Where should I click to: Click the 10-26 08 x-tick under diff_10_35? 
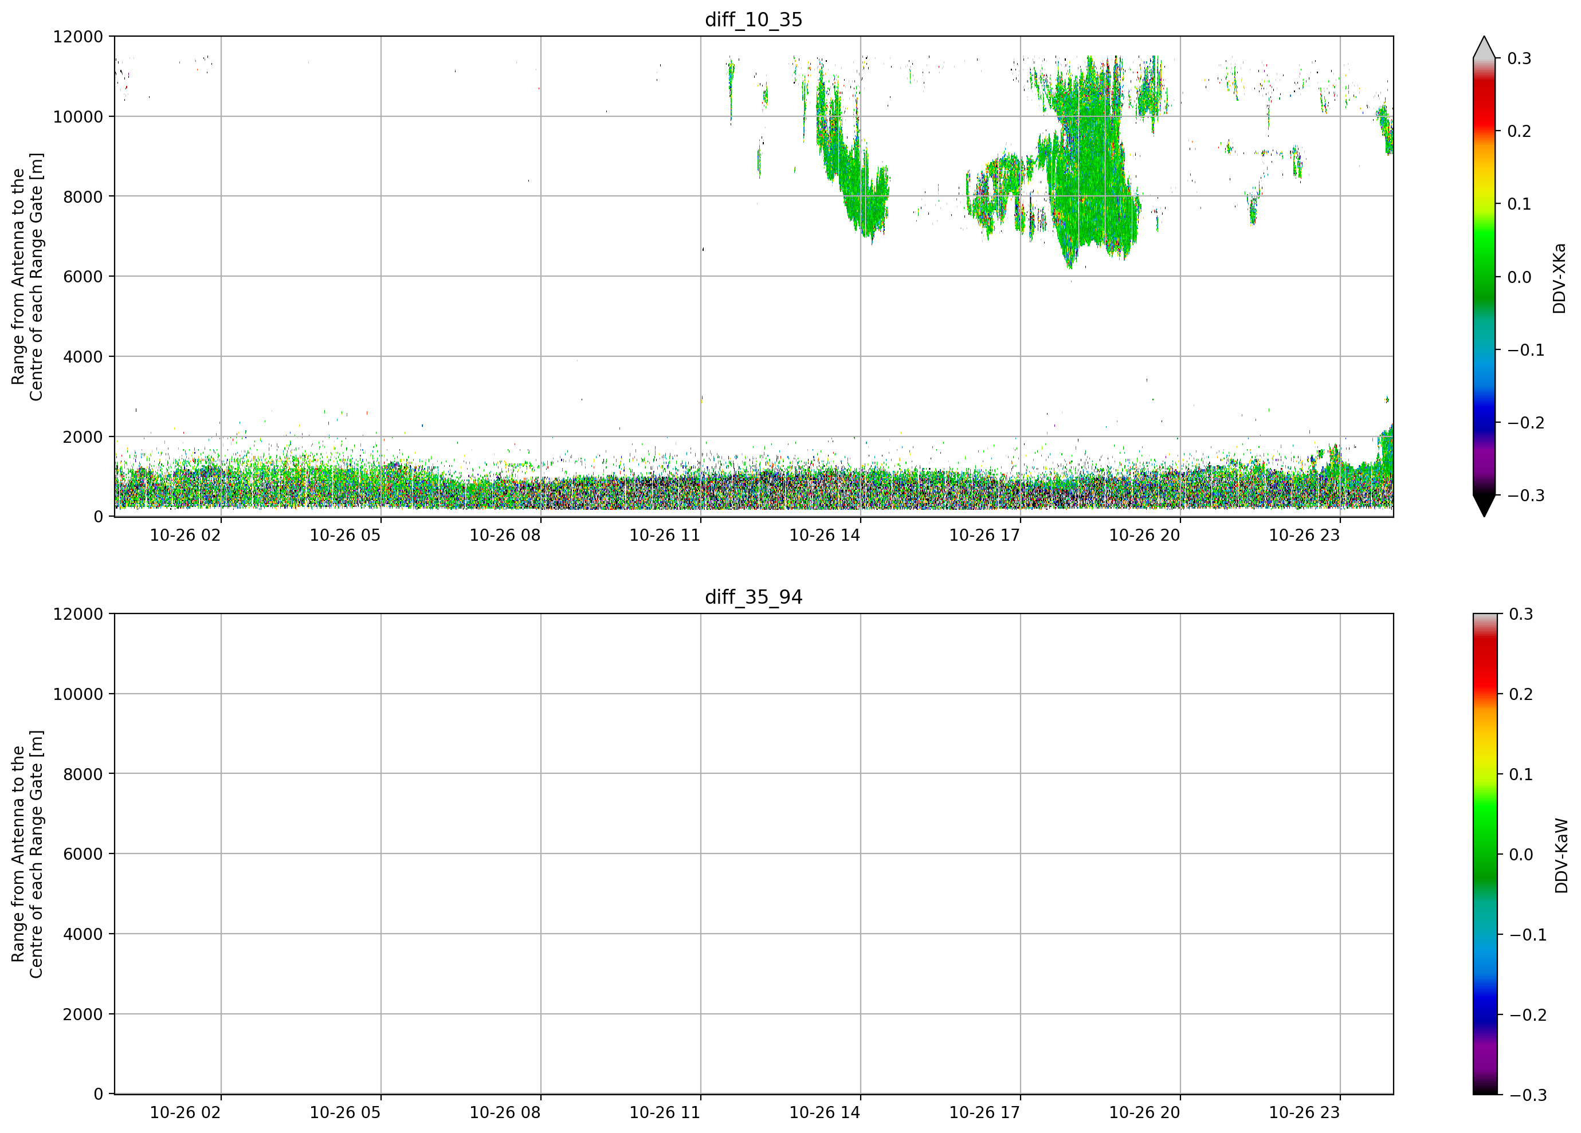[x=505, y=535]
